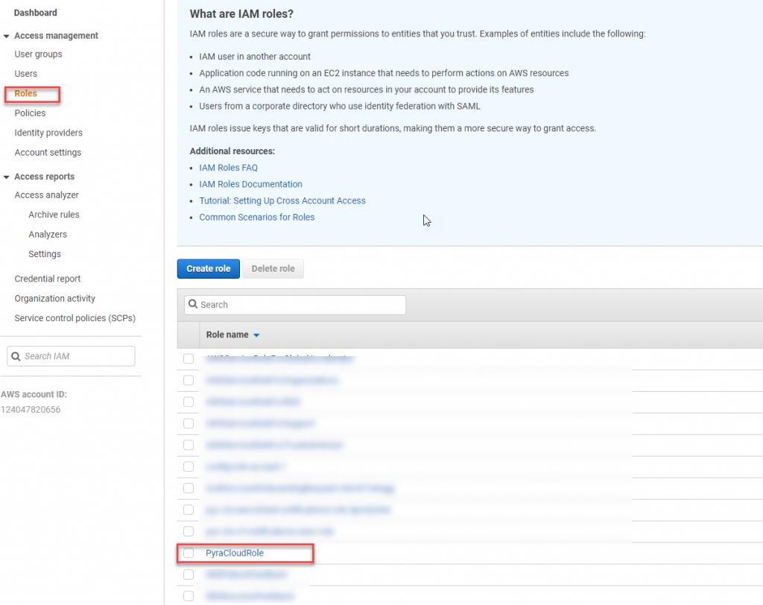The width and height of the screenshot is (763, 605).
Task: Click the Search IAM magnifier icon
Action: point(16,356)
